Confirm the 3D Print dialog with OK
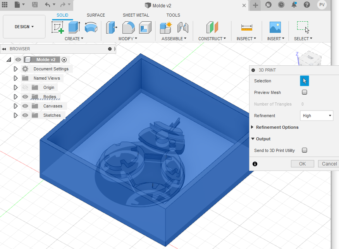339x249 pixels. click(302, 164)
